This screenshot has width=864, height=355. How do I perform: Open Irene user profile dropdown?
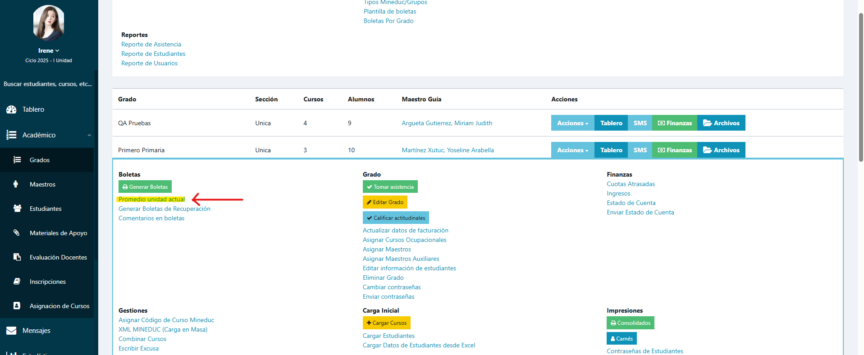point(49,50)
